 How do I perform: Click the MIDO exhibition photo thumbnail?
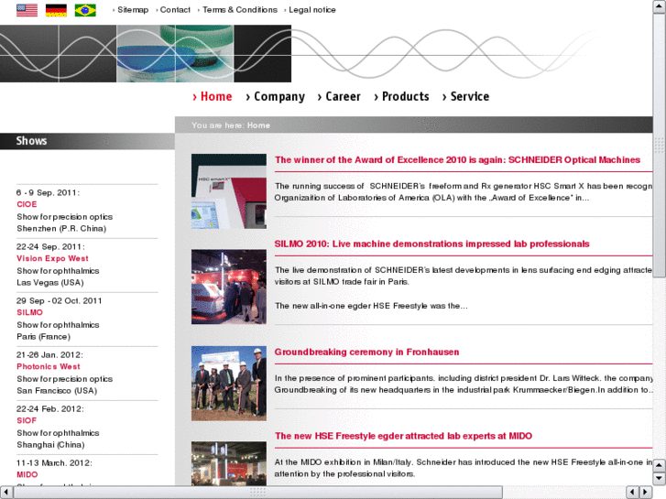click(x=229, y=463)
